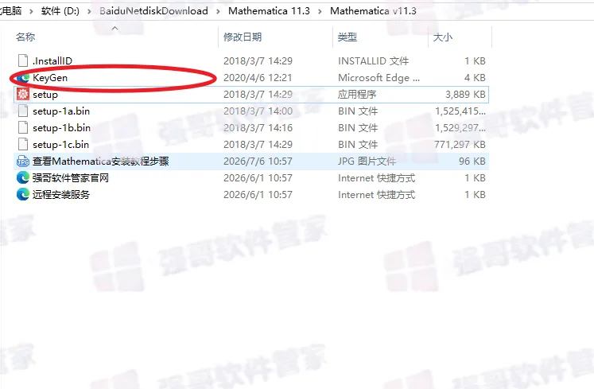Select the setup application icon

(x=23, y=95)
